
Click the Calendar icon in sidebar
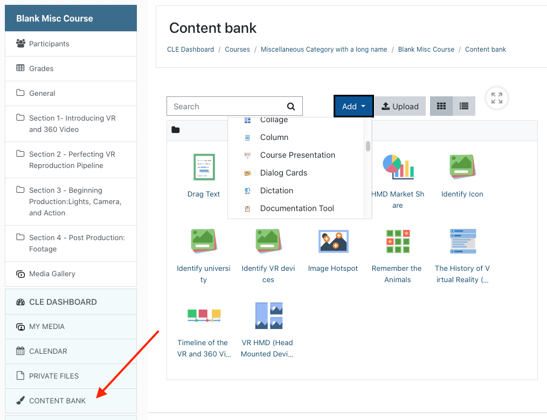point(20,351)
